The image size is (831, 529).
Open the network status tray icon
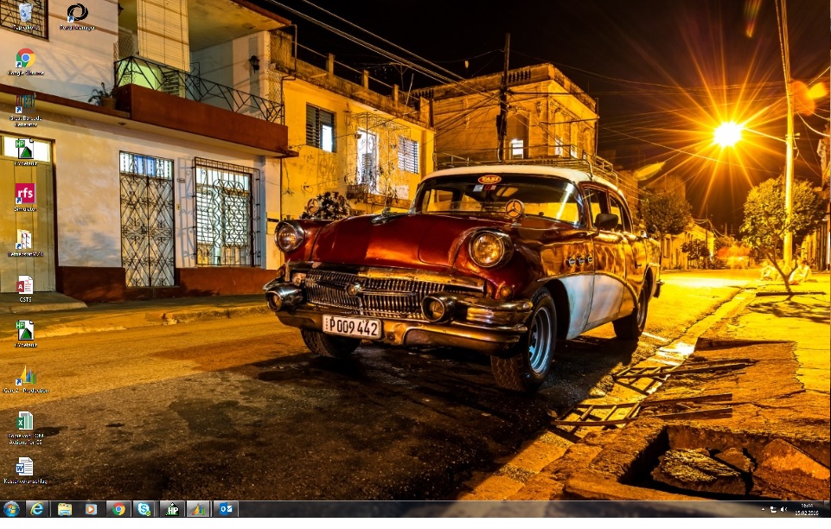pyautogui.click(x=773, y=509)
